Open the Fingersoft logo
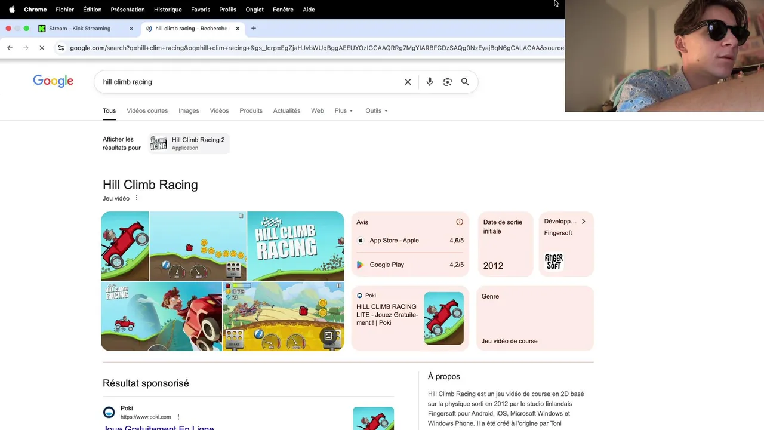 pos(554,262)
